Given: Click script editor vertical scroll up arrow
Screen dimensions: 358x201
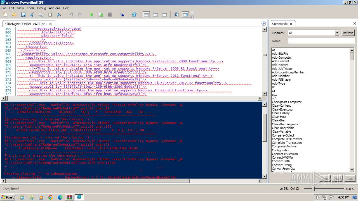Looking at the screenshot, I should (265, 29).
